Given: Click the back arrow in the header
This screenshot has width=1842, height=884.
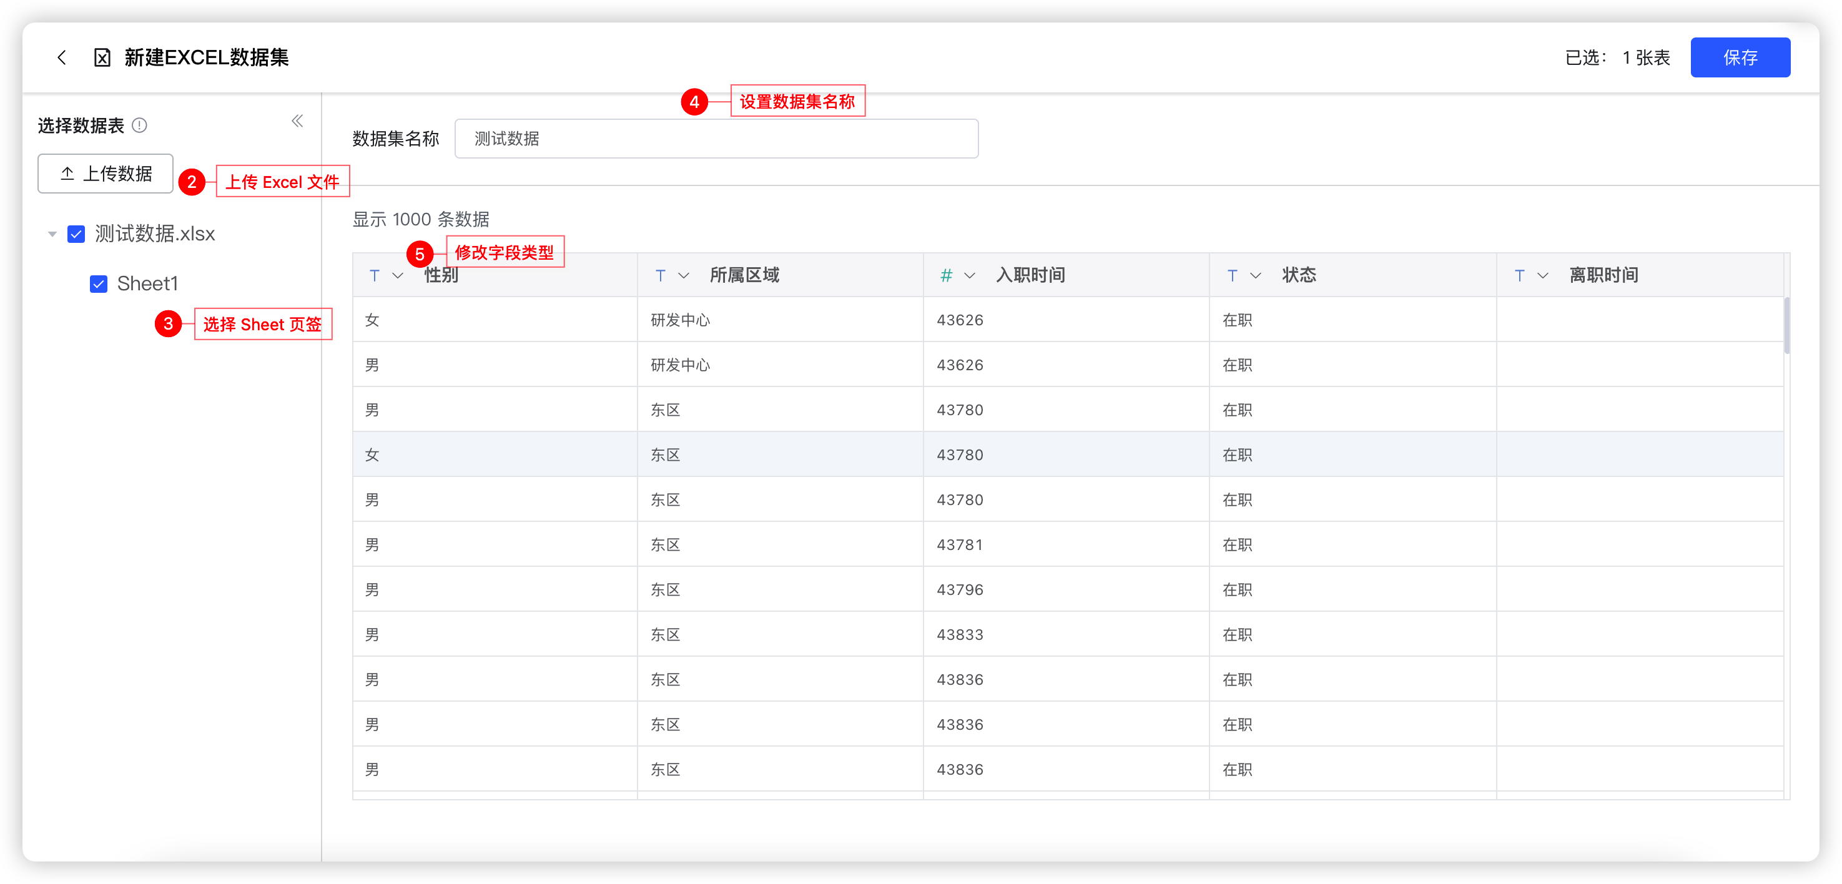Looking at the screenshot, I should click(x=62, y=57).
